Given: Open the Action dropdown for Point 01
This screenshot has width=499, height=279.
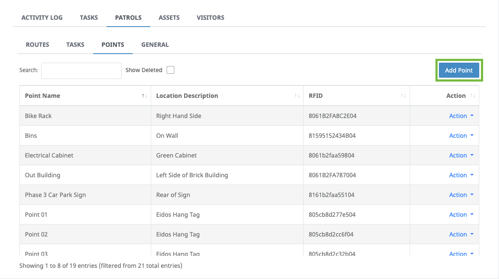Looking at the screenshot, I should coord(461,214).
